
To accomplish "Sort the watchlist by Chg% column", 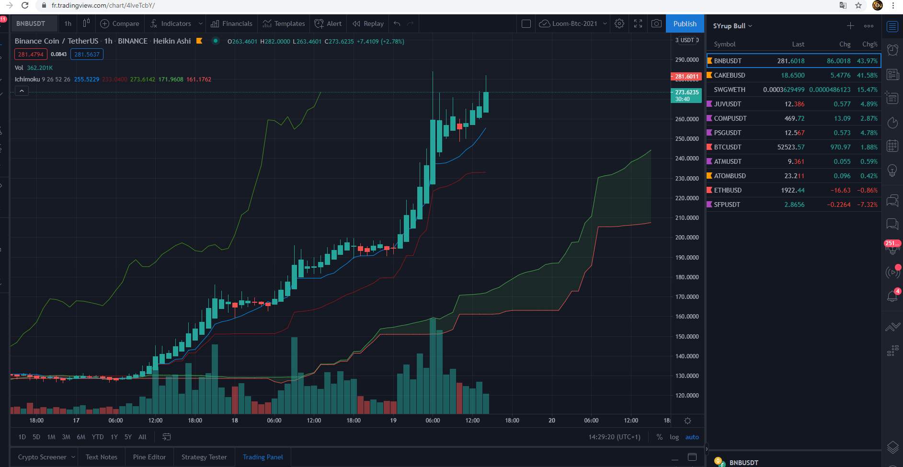I will click(869, 44).
